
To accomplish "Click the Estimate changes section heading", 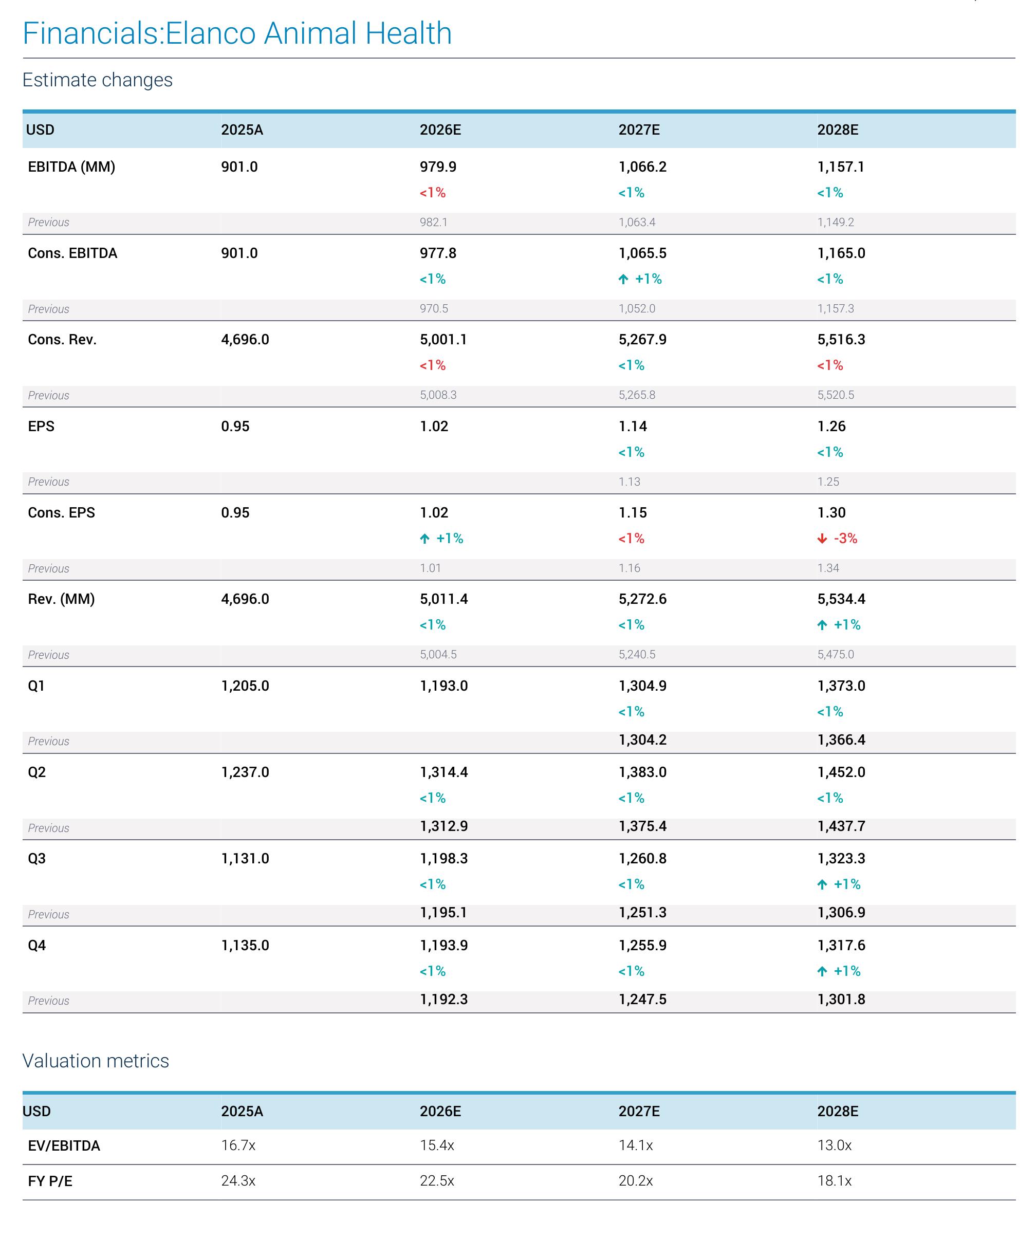I will tap(97, 80).
